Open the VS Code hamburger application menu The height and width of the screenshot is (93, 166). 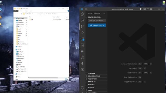point(86,9)
